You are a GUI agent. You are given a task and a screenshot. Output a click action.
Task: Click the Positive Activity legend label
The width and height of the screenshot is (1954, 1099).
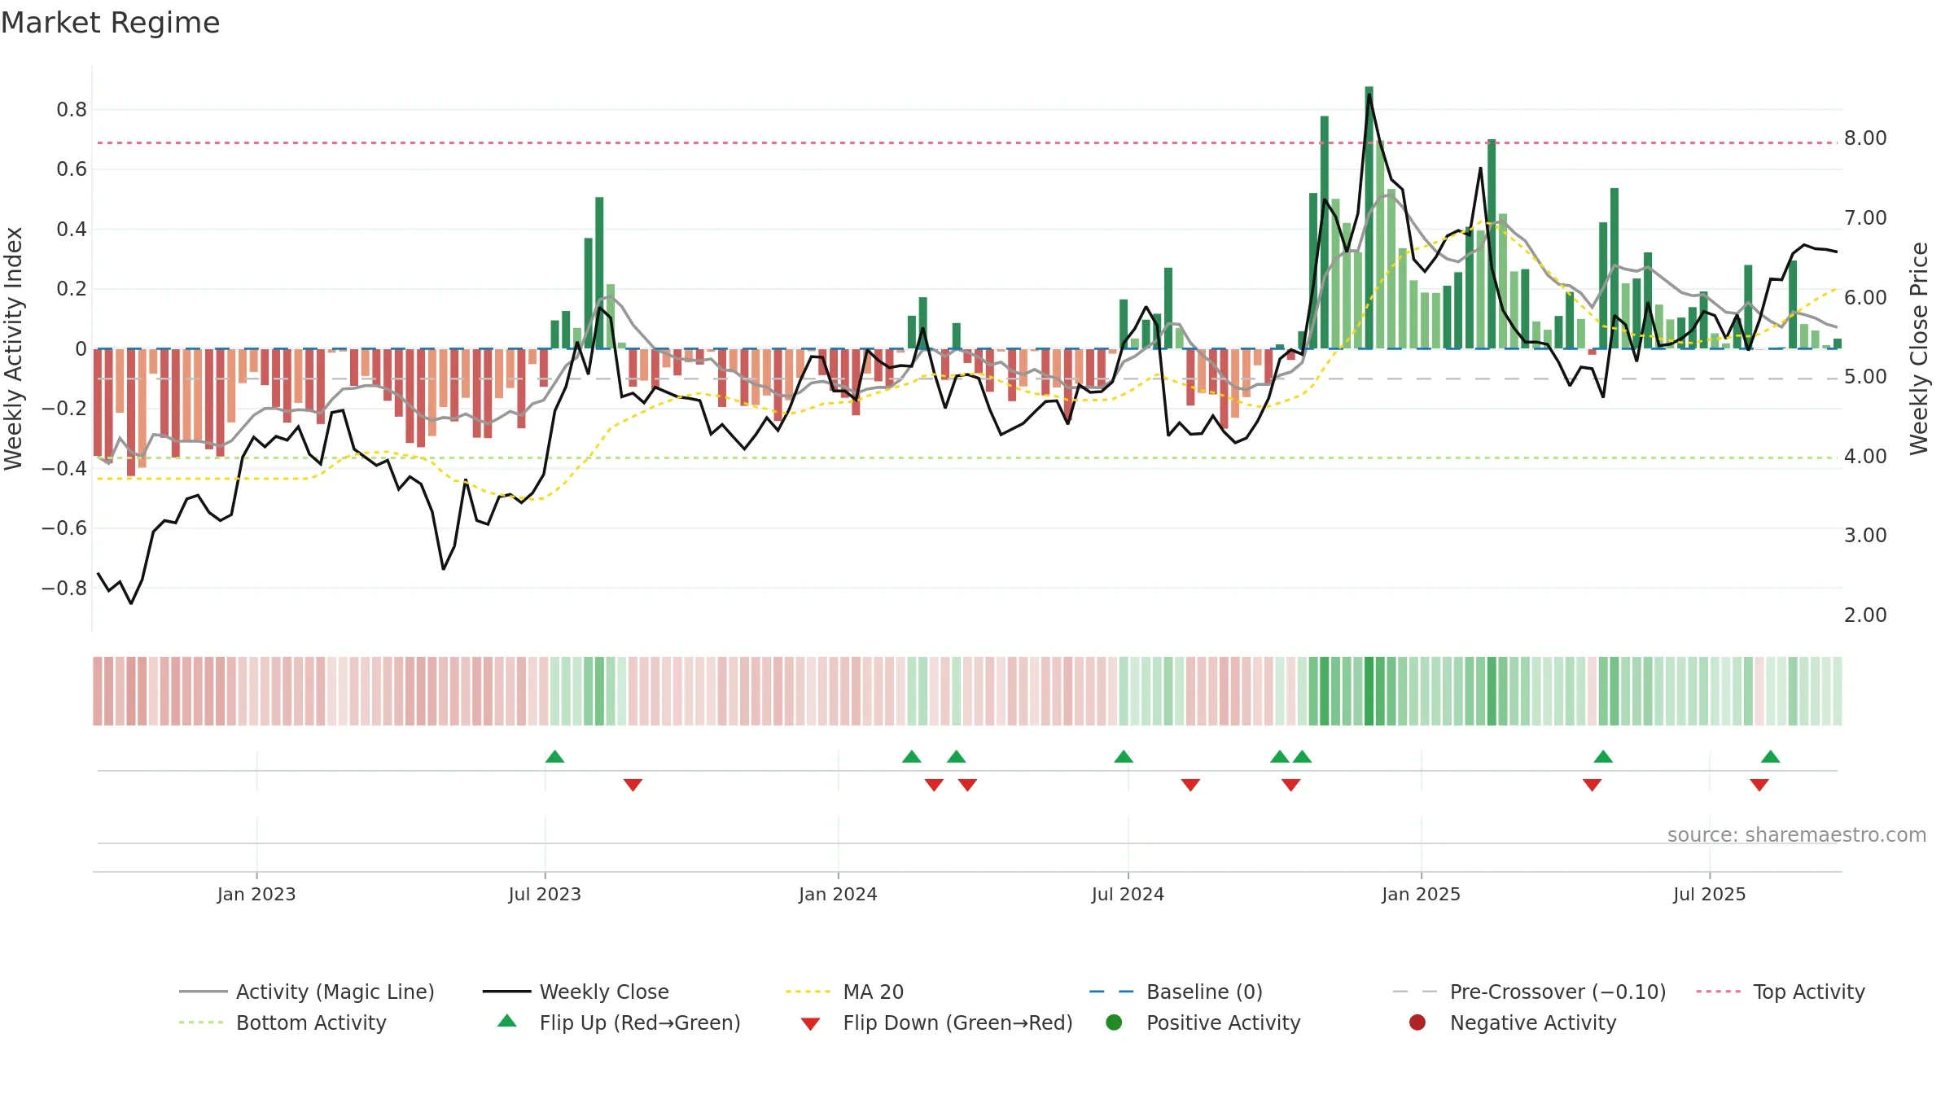pyautogui.click(x=1224, y=1022)
